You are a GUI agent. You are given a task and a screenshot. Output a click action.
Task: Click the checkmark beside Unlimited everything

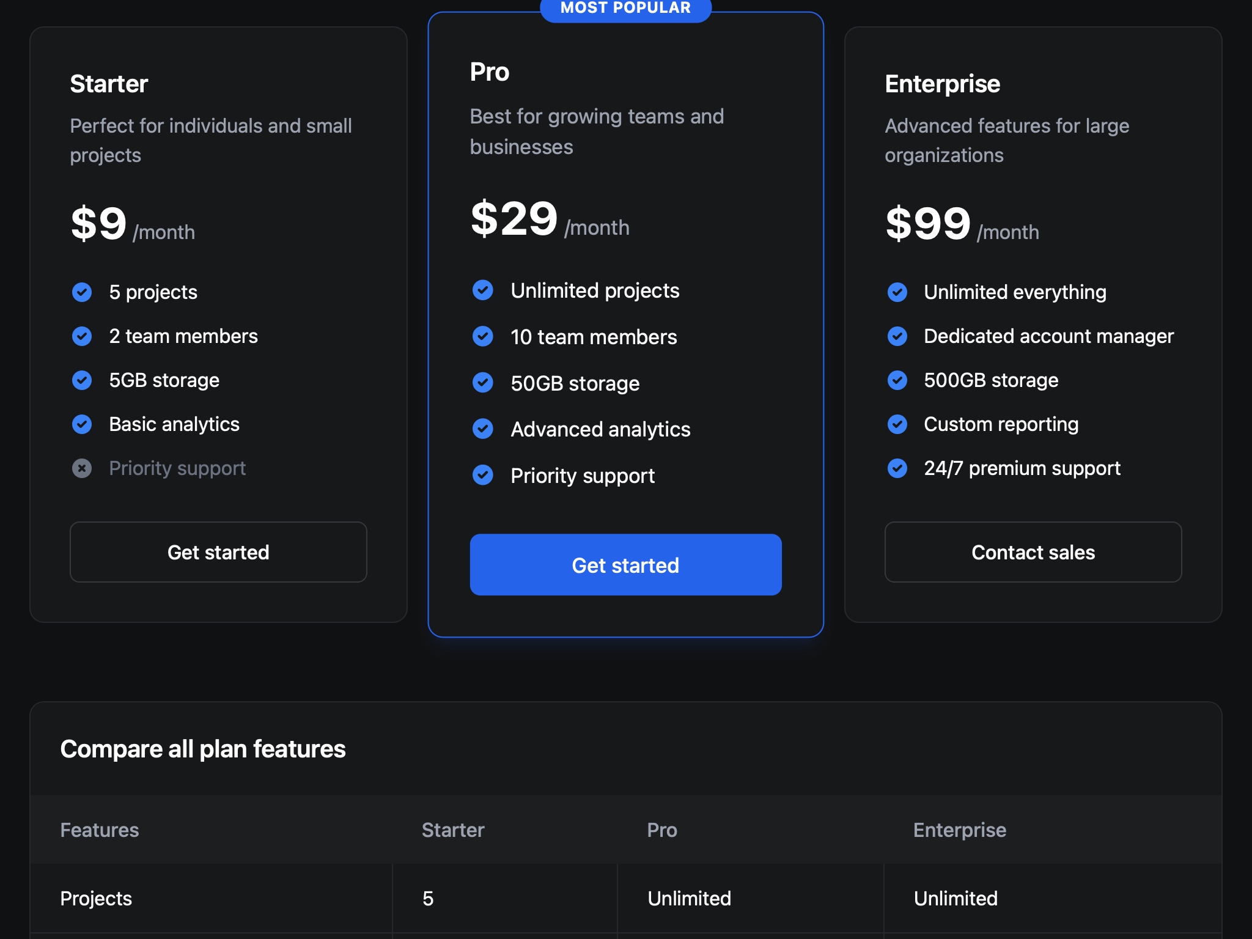[x=897, y=292]
